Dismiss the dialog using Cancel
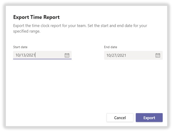The image size is (173, 132). pos(120,118)
